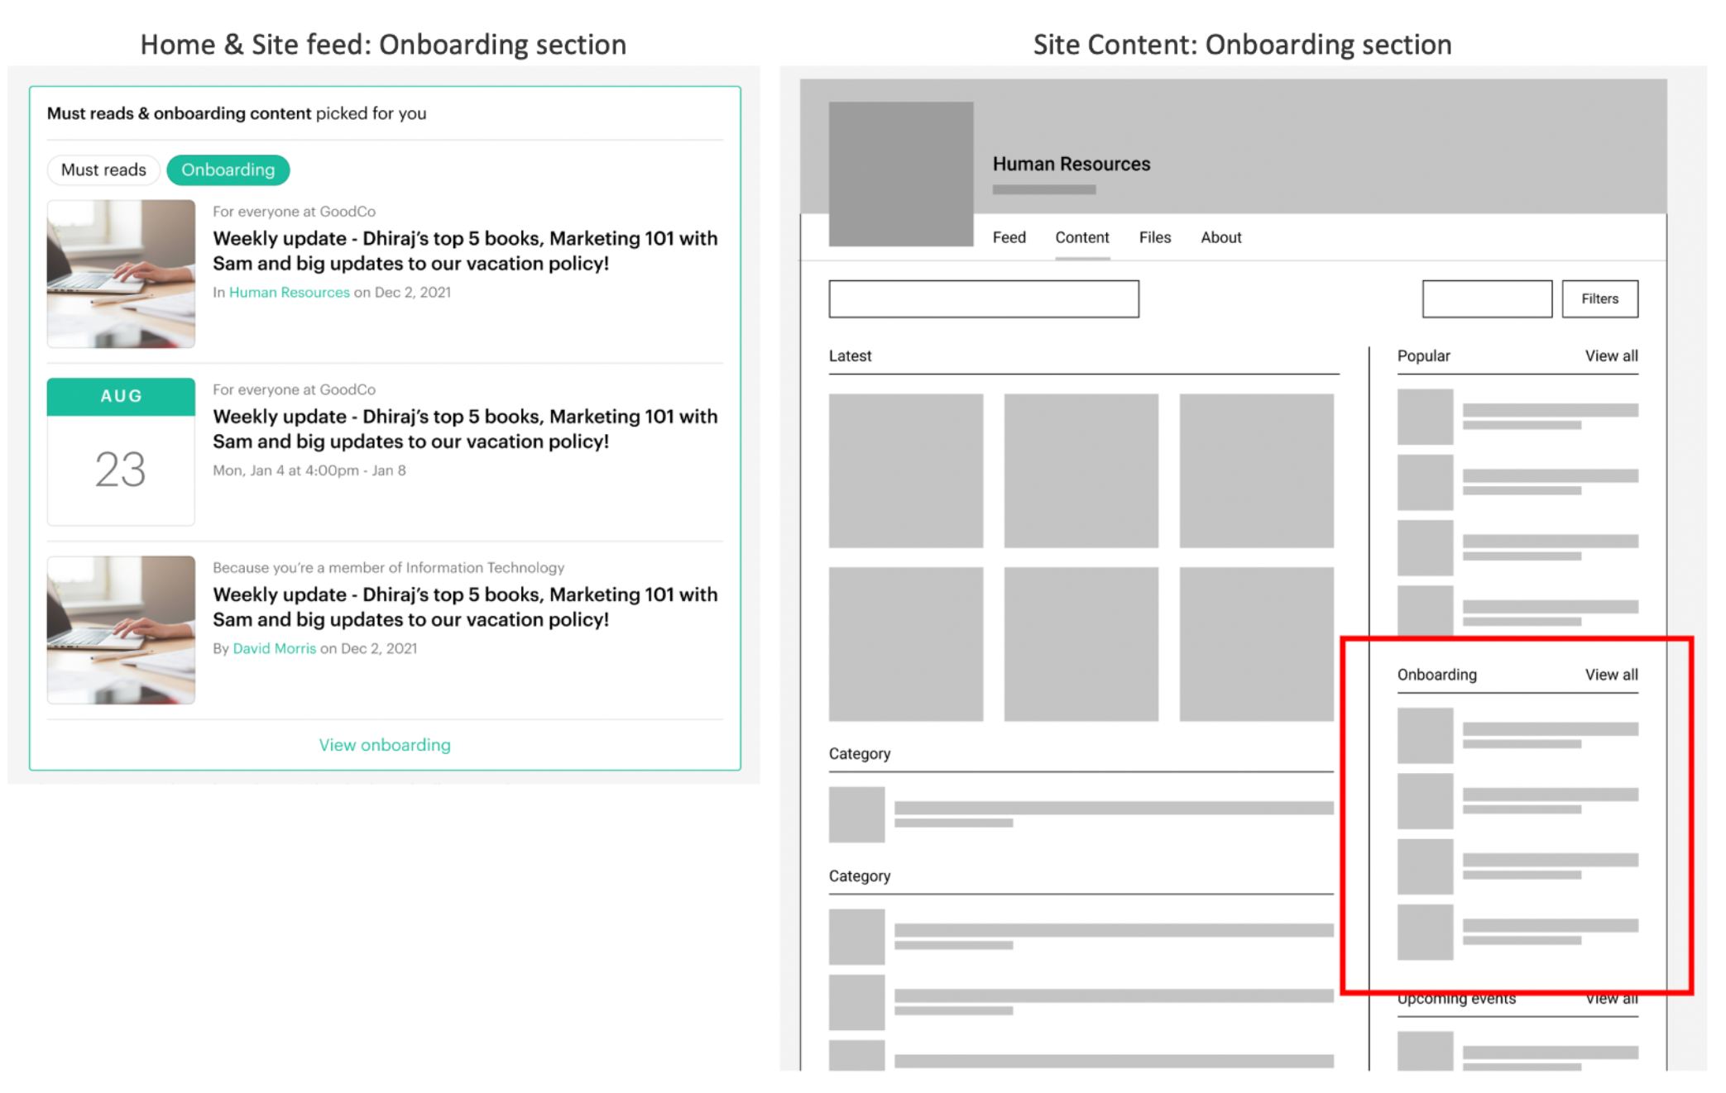1726x1093 pixels.
Task: Open the Information Technology post's laptop thumbnail
Action: tap(121, 630)
